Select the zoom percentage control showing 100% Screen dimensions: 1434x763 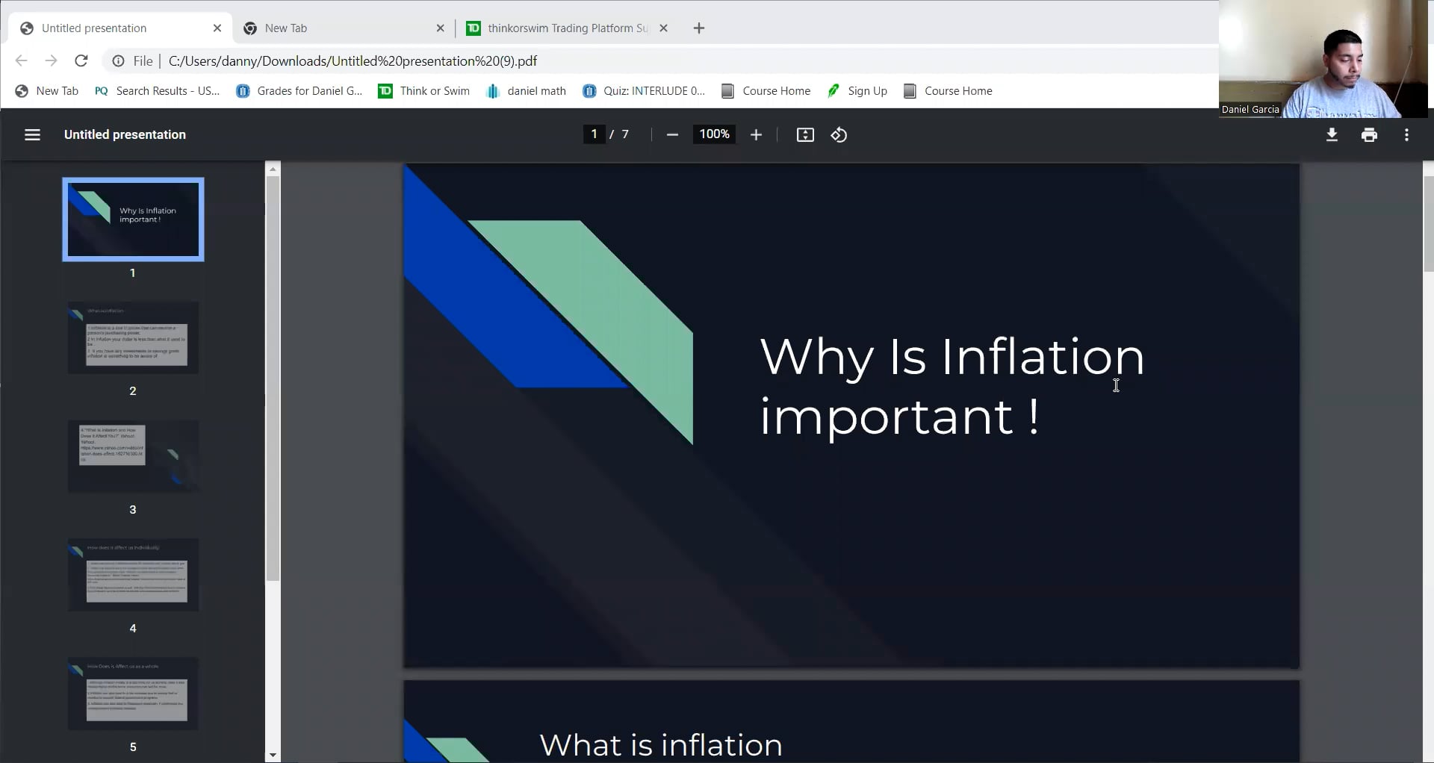pos(714,134)
